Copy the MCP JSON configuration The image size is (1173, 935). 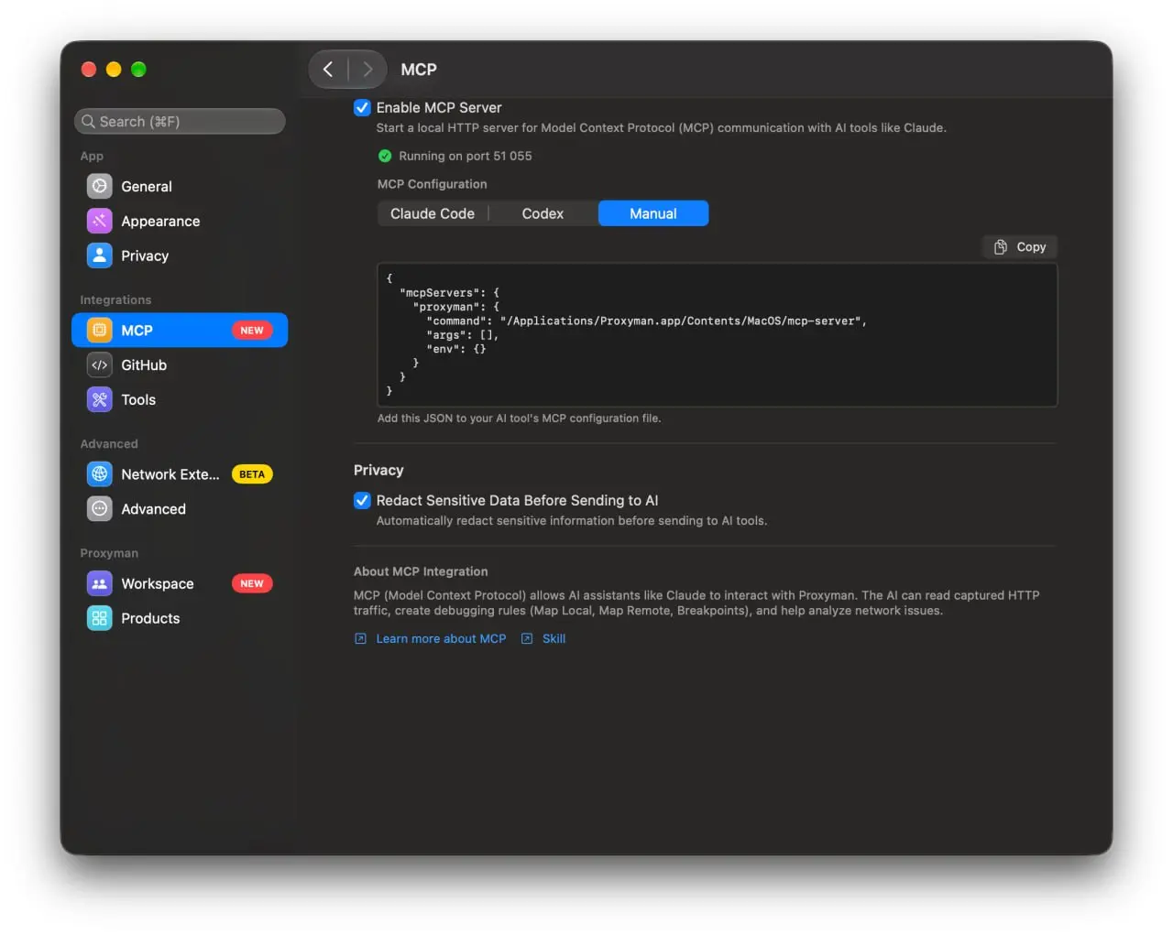(x=1020, y=247)
